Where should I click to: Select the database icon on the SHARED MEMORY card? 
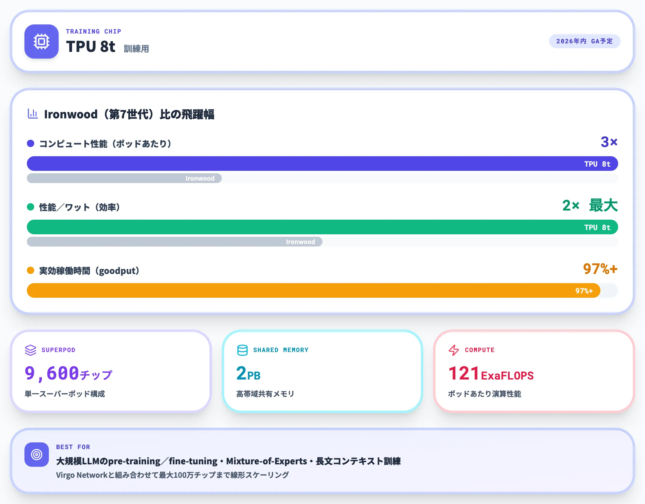pyautogui.click(x=241, y=350)
